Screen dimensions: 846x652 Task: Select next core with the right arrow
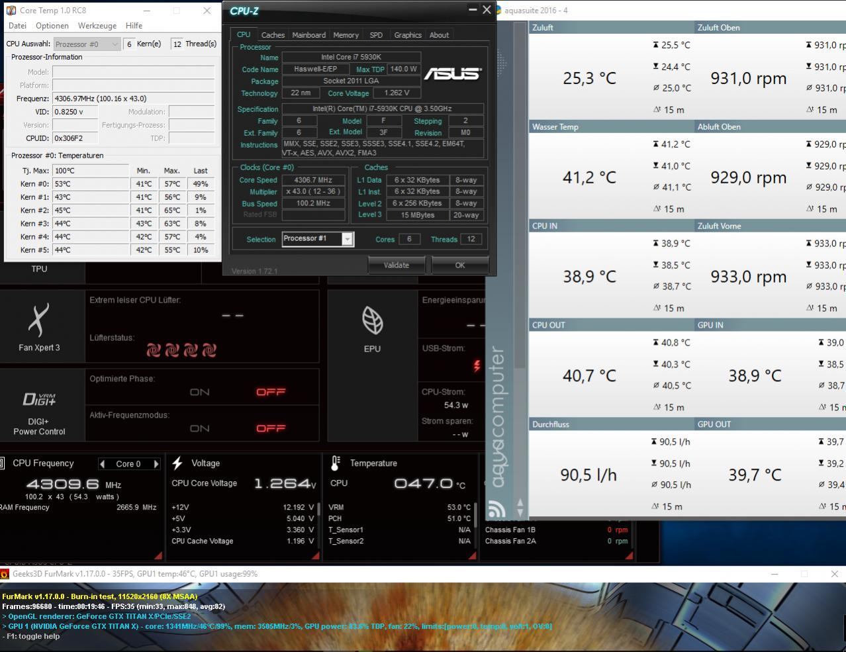point(156,464)
